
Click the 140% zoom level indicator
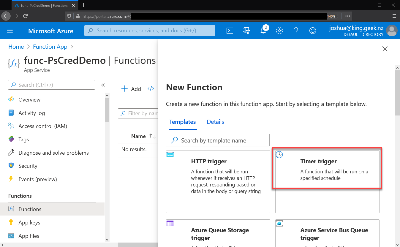click(x=331, y=16)
